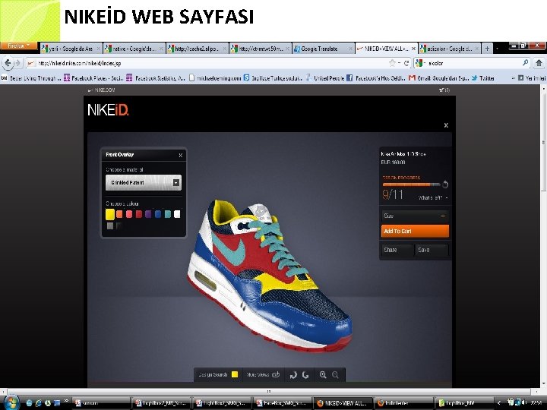Click the Google search field
Image resolution: width=547 pixels, height=410 pixels.
pyautogui.click(x=473, y=63)
